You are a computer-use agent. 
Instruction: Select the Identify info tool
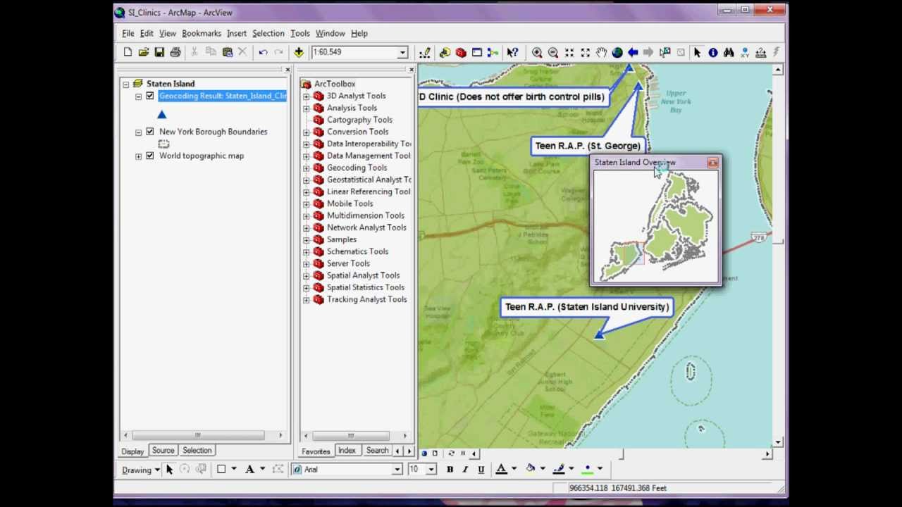713,53
